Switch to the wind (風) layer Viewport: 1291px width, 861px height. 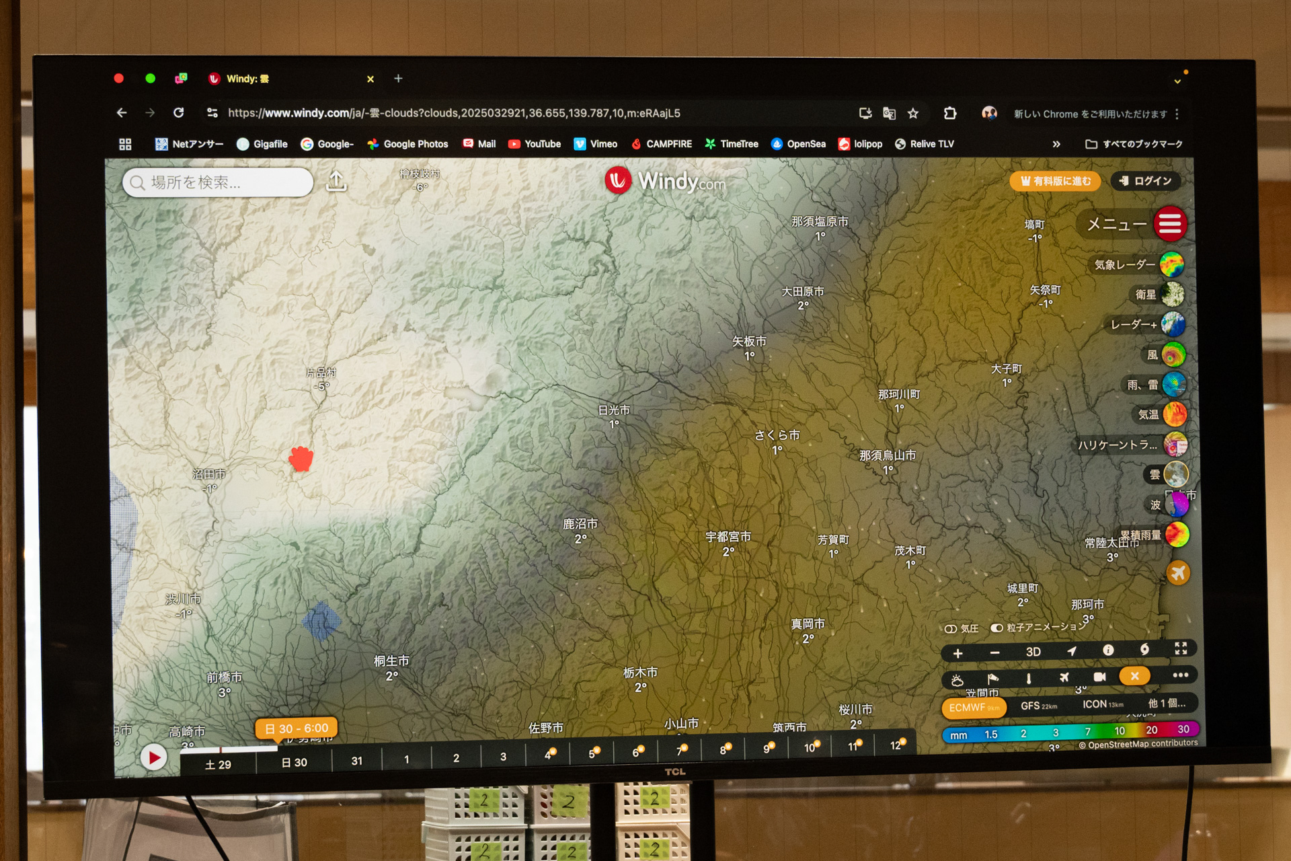[1173, 354]
